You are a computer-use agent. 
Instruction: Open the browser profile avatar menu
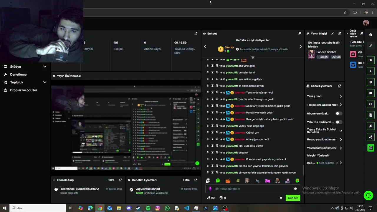[366, 12]
